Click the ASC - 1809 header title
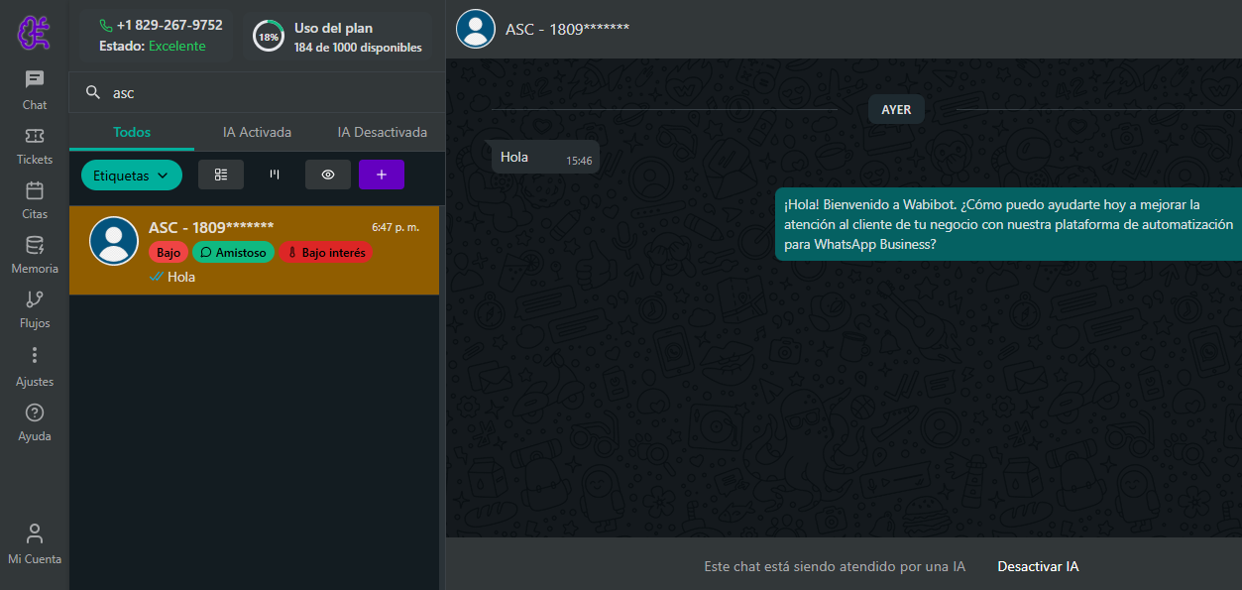 567,29
